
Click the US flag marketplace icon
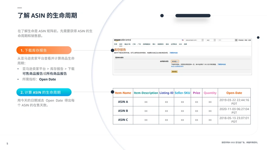183,40
